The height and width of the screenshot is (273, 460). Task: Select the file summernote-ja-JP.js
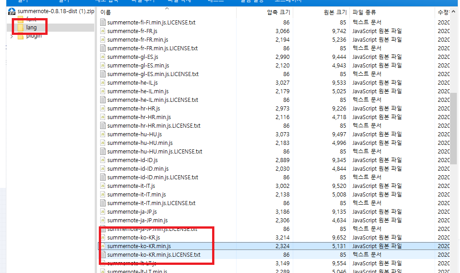pos(132,211)
